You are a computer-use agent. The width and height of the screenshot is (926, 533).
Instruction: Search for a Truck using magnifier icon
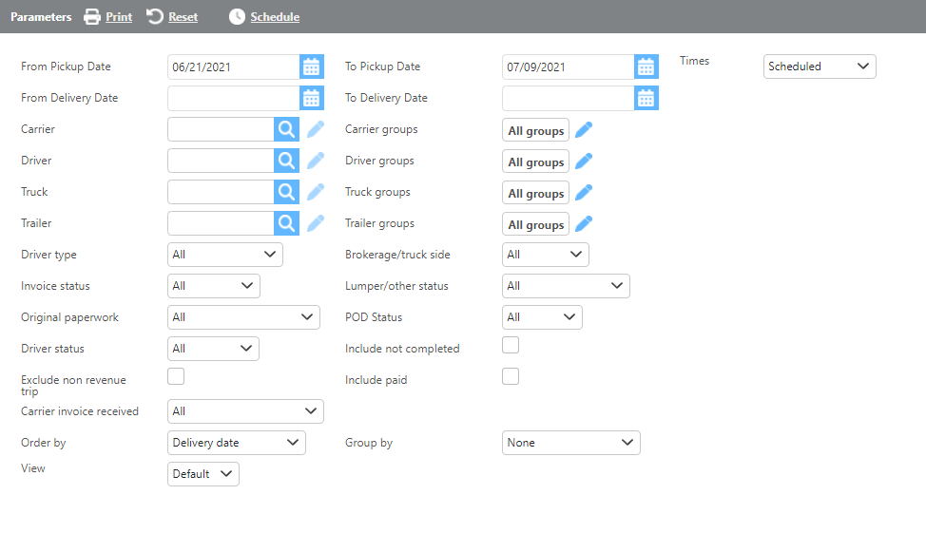click(286, 192)
